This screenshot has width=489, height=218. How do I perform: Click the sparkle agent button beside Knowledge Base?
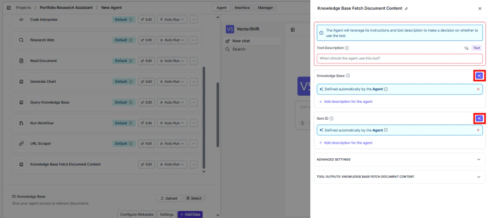pyautogui.click(x=479, y=76)
